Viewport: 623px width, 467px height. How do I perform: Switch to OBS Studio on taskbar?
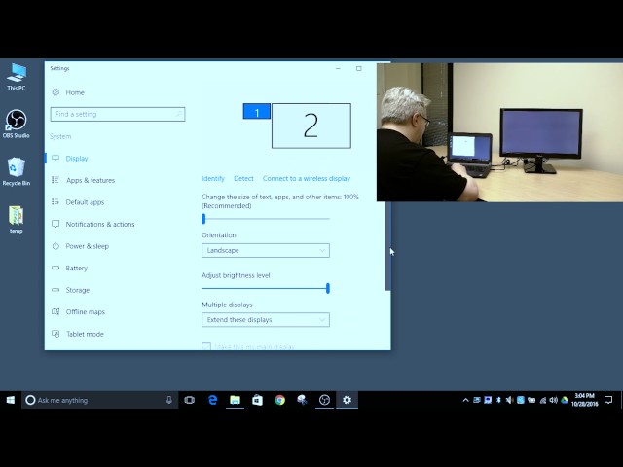pyautogui.click(x=324, y=400)
